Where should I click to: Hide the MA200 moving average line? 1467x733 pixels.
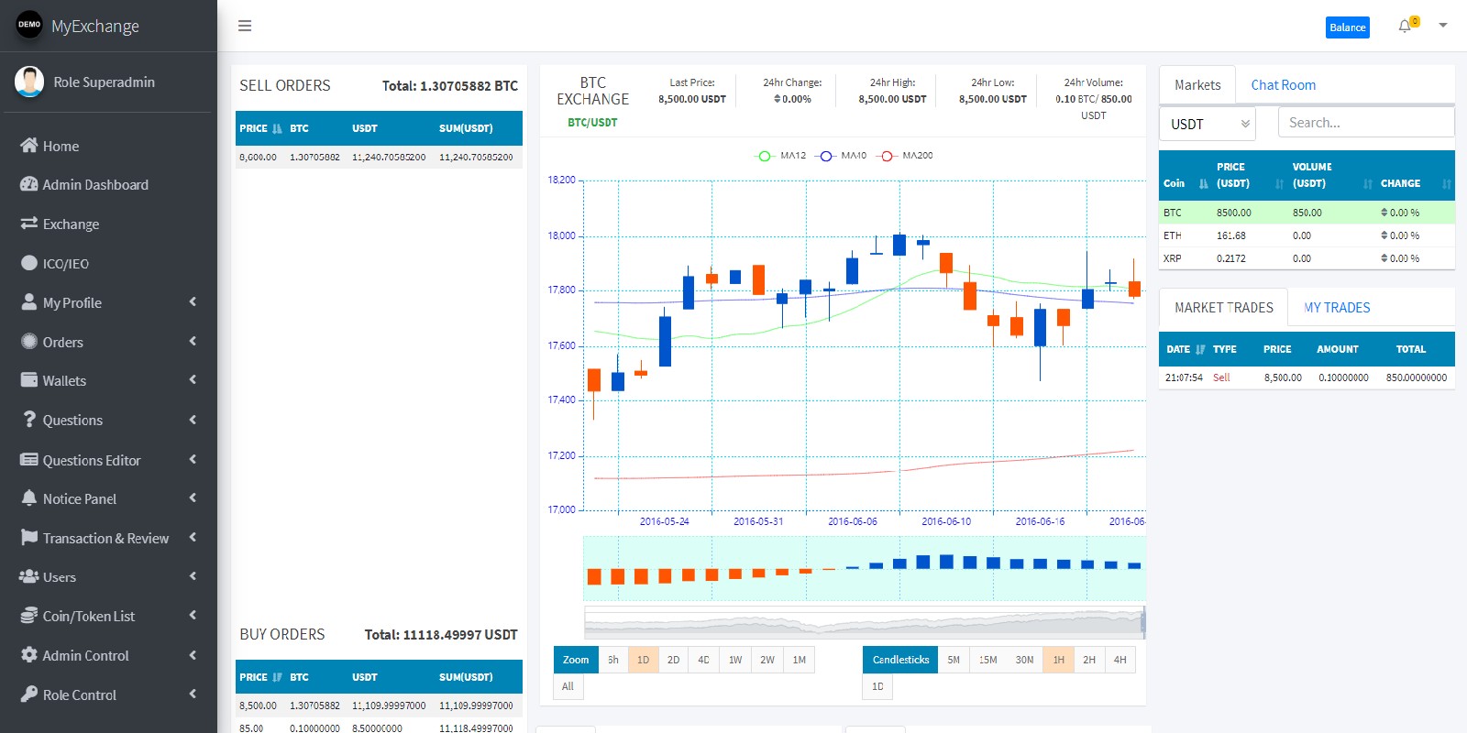(904, 156)
